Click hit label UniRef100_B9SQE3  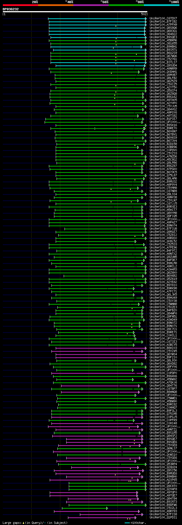[x=163, y=37]
